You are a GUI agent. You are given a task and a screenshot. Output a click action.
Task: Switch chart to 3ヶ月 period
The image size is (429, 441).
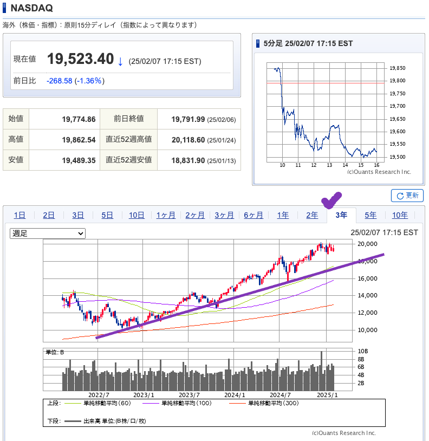(x=224, y=215)
